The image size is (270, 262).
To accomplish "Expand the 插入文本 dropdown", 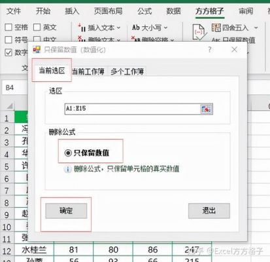I will tap(118, 28).
